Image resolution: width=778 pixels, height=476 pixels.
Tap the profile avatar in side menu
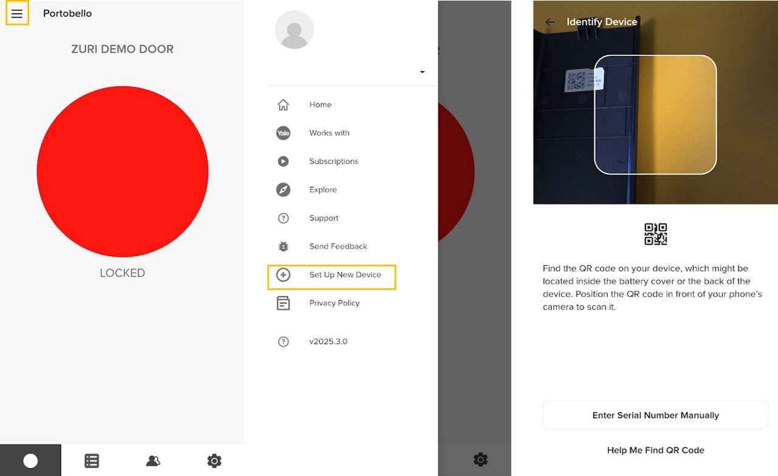coord(294,29)
